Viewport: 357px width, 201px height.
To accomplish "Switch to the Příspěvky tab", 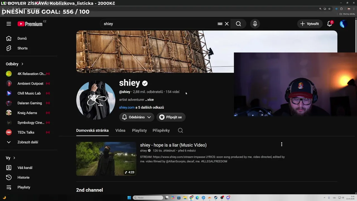I will pos(161,130).
